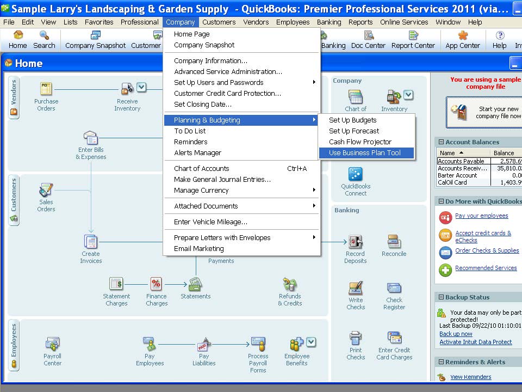Viewport: 522px width, 392px height.
Task: Select the CalOil Card balance row
Action: pyautogui.click(x=480, y=182)
